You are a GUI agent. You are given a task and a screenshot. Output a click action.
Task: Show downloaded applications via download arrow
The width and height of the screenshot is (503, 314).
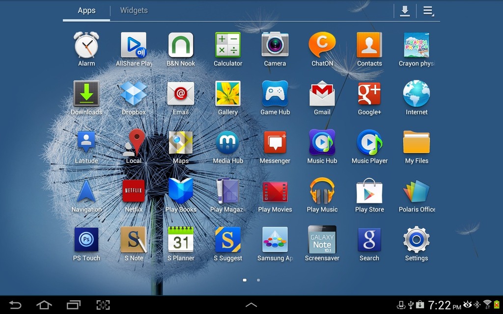[x=405, y=11]
